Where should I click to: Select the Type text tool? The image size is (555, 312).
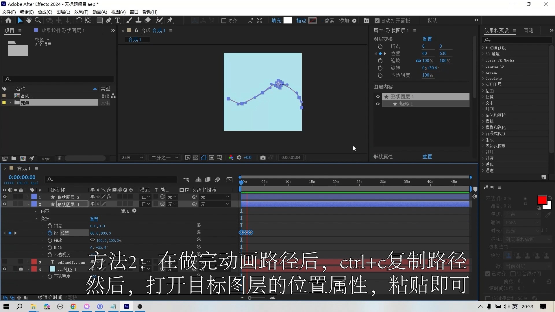[x=118, y=20]
